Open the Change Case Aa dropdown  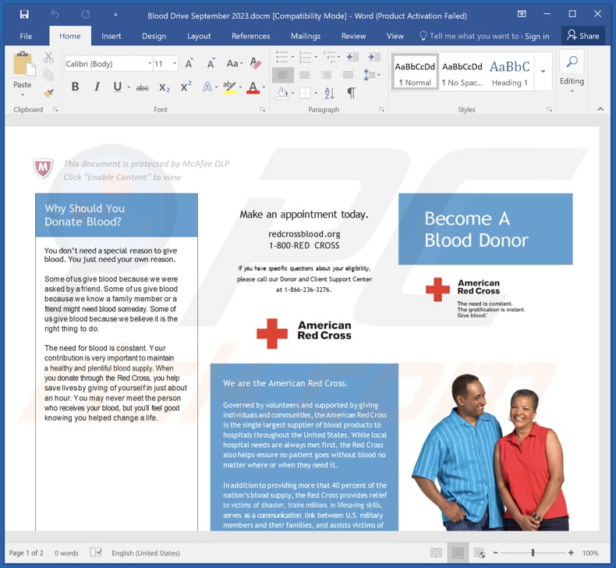click(x=234, y=64)
